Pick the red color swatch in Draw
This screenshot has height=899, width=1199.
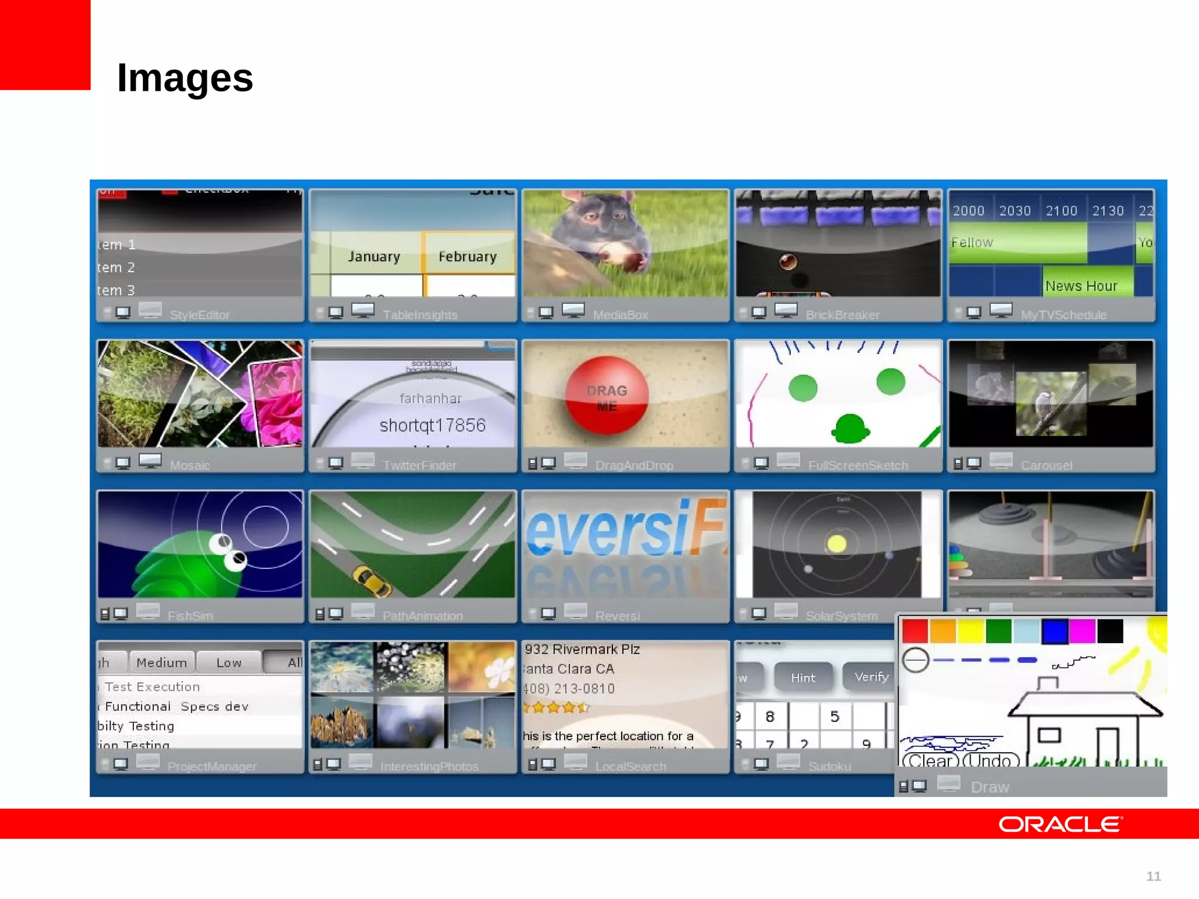(914, 631)
